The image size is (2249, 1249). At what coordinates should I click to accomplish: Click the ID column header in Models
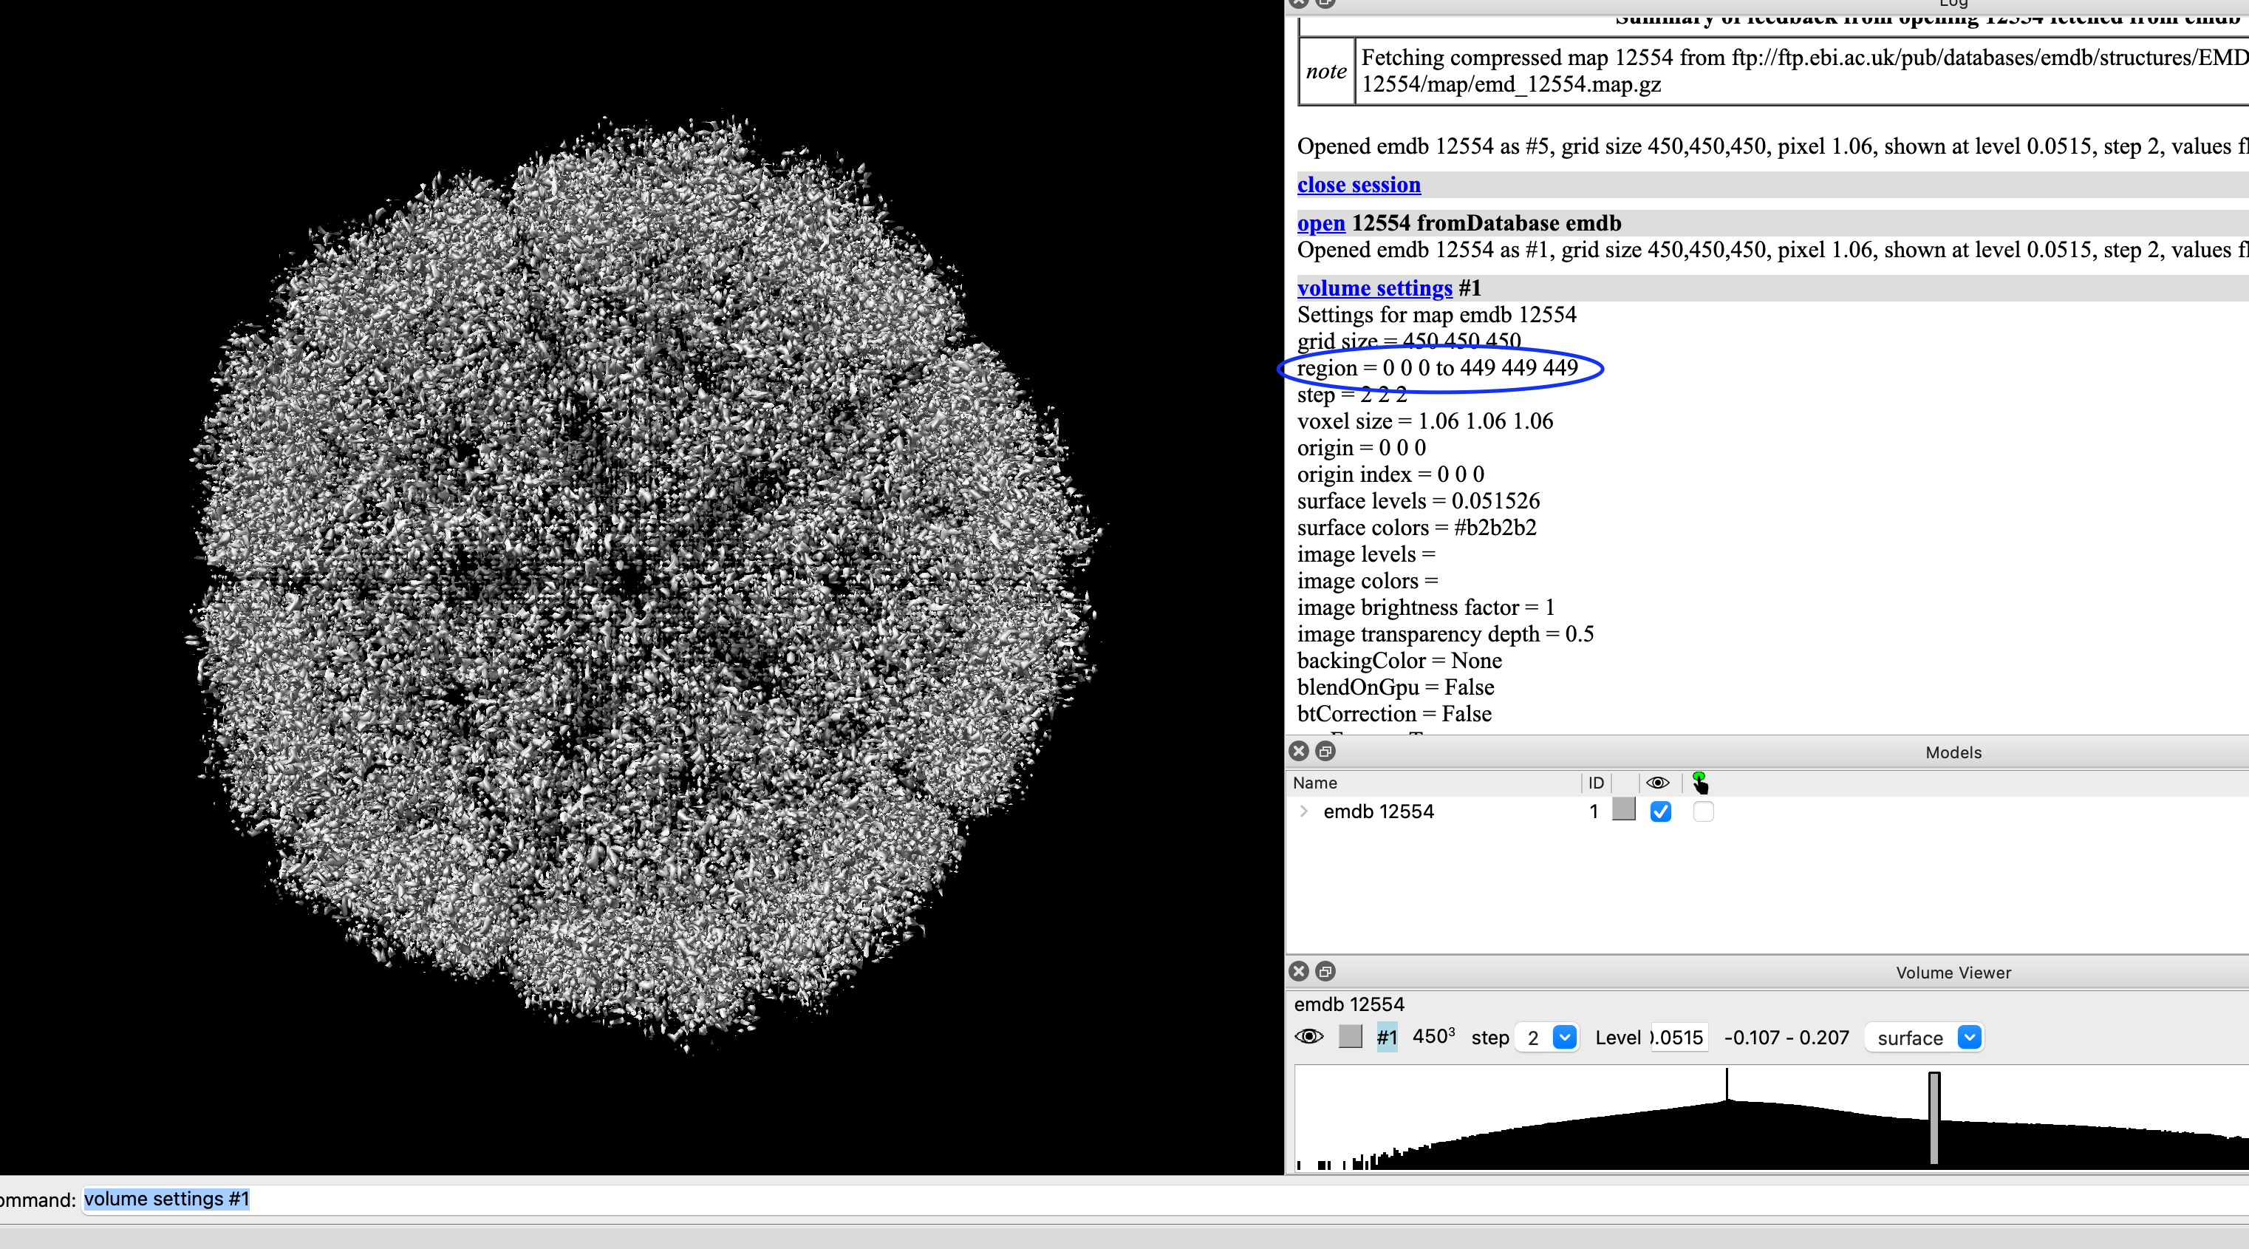[x=1595, y=783]
